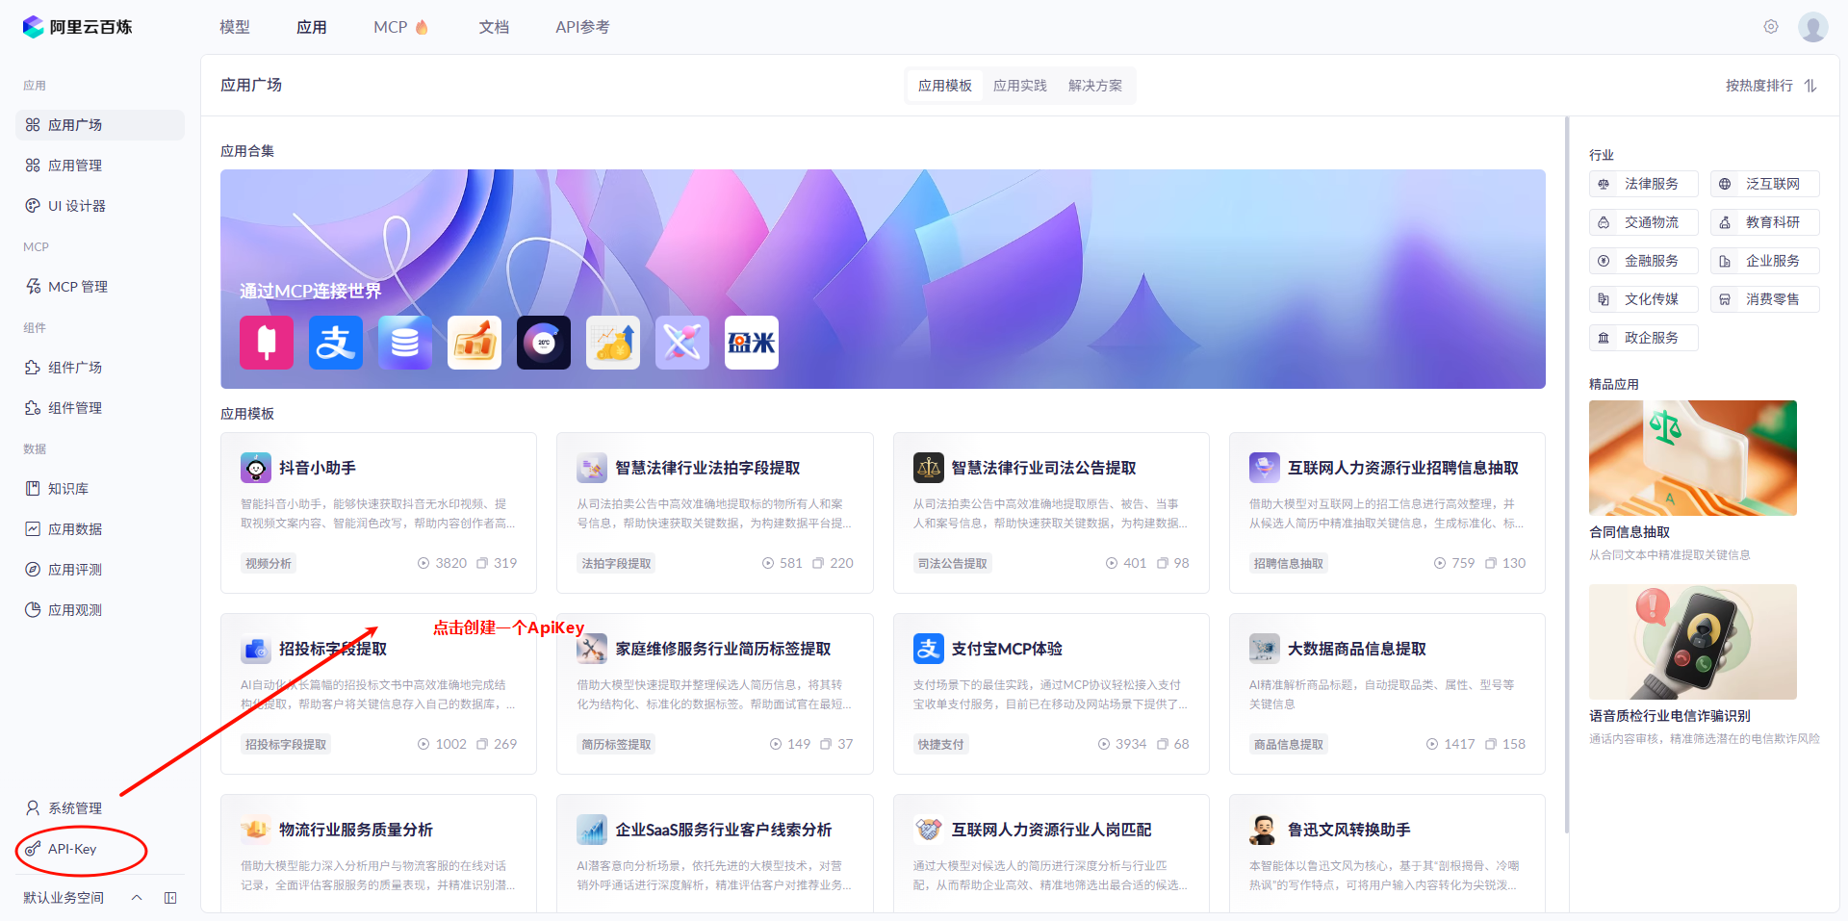Select the 支付宝 icon in the MCP banner

(x=335, y=342)
